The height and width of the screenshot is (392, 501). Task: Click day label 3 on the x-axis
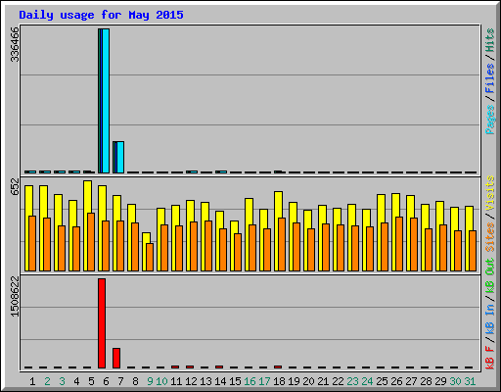coord(62,381)
